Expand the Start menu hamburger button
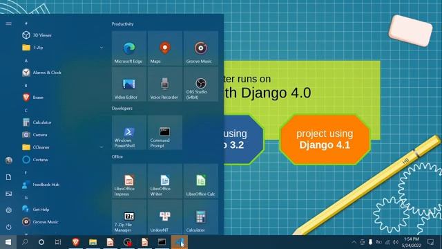The height and width of the screenshot is (249, 442). pos(9,24)
